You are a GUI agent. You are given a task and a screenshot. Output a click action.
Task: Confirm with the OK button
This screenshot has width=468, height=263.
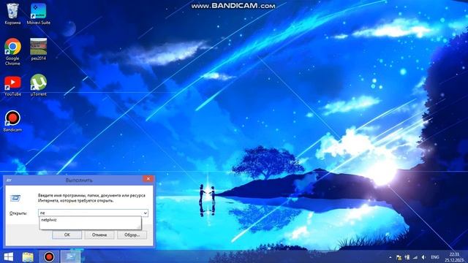67,235
